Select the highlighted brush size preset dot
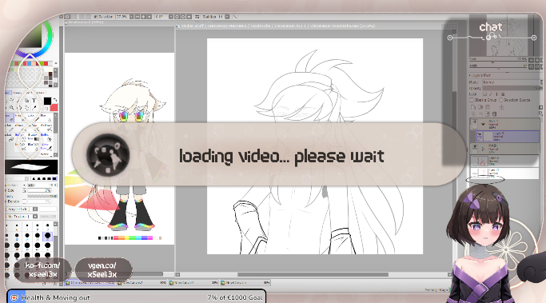The height and width of the screenshot is (303, 546). (48, 236)
